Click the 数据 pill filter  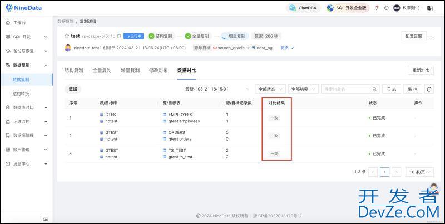tap(73, 89)
